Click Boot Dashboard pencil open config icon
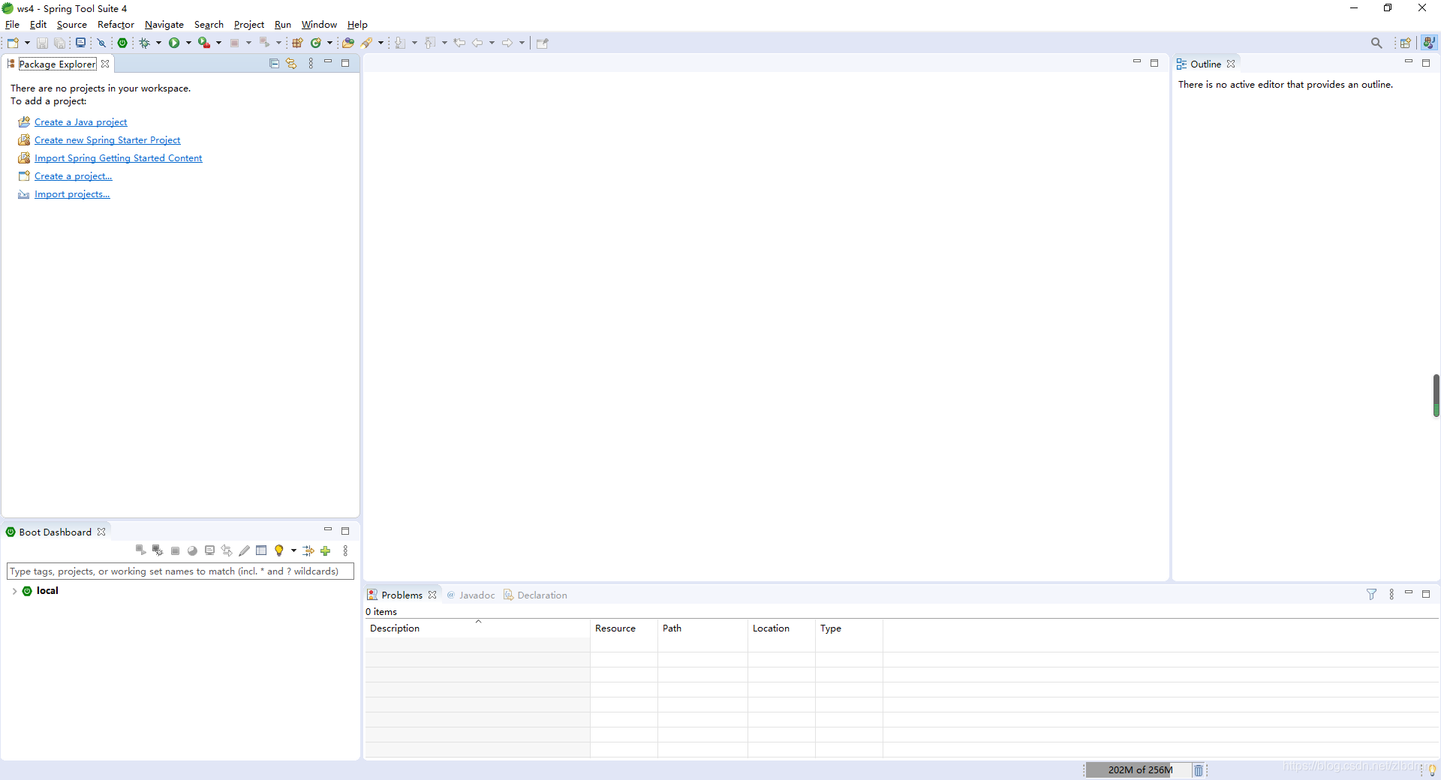Screen dimensions: 1441x780 click(244, 550)
